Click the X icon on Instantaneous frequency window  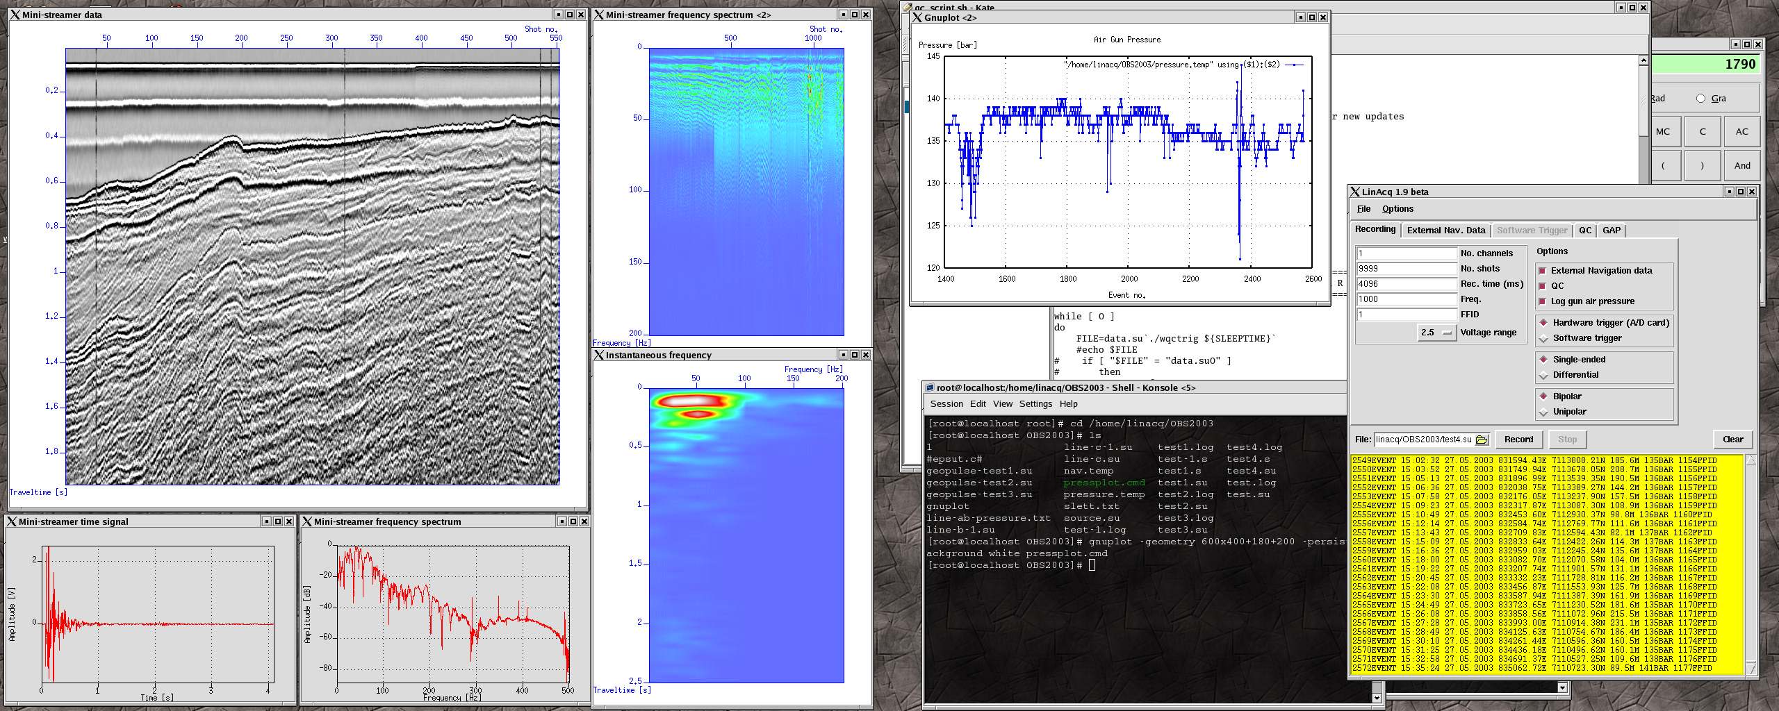tap(598, 355)
